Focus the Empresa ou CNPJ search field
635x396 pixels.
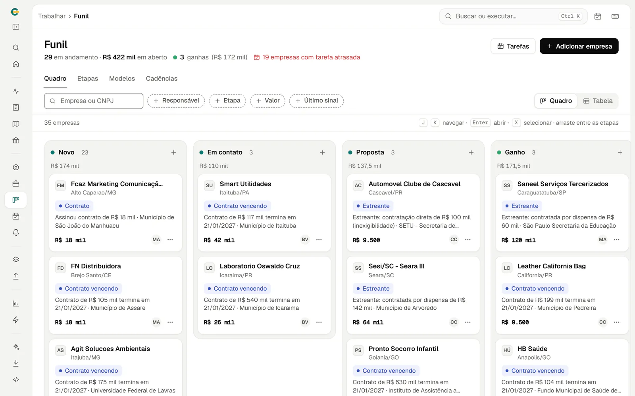[x=94, y=101]
